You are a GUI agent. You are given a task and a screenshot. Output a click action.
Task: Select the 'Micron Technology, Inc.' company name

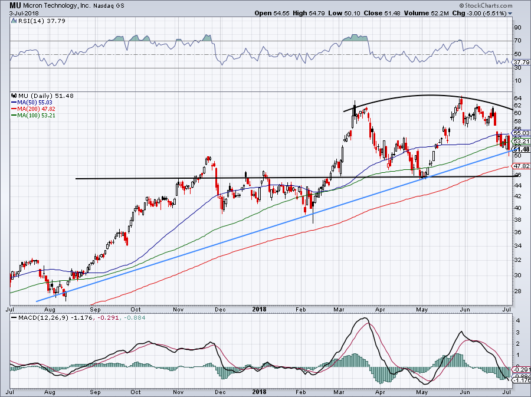[x=55, y=6]
